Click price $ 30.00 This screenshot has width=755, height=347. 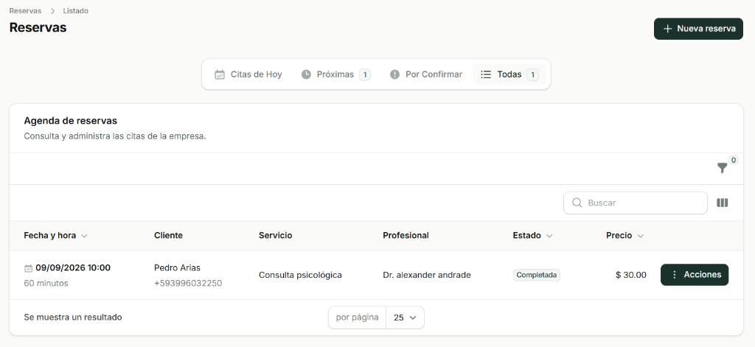(x=631, y=276)
